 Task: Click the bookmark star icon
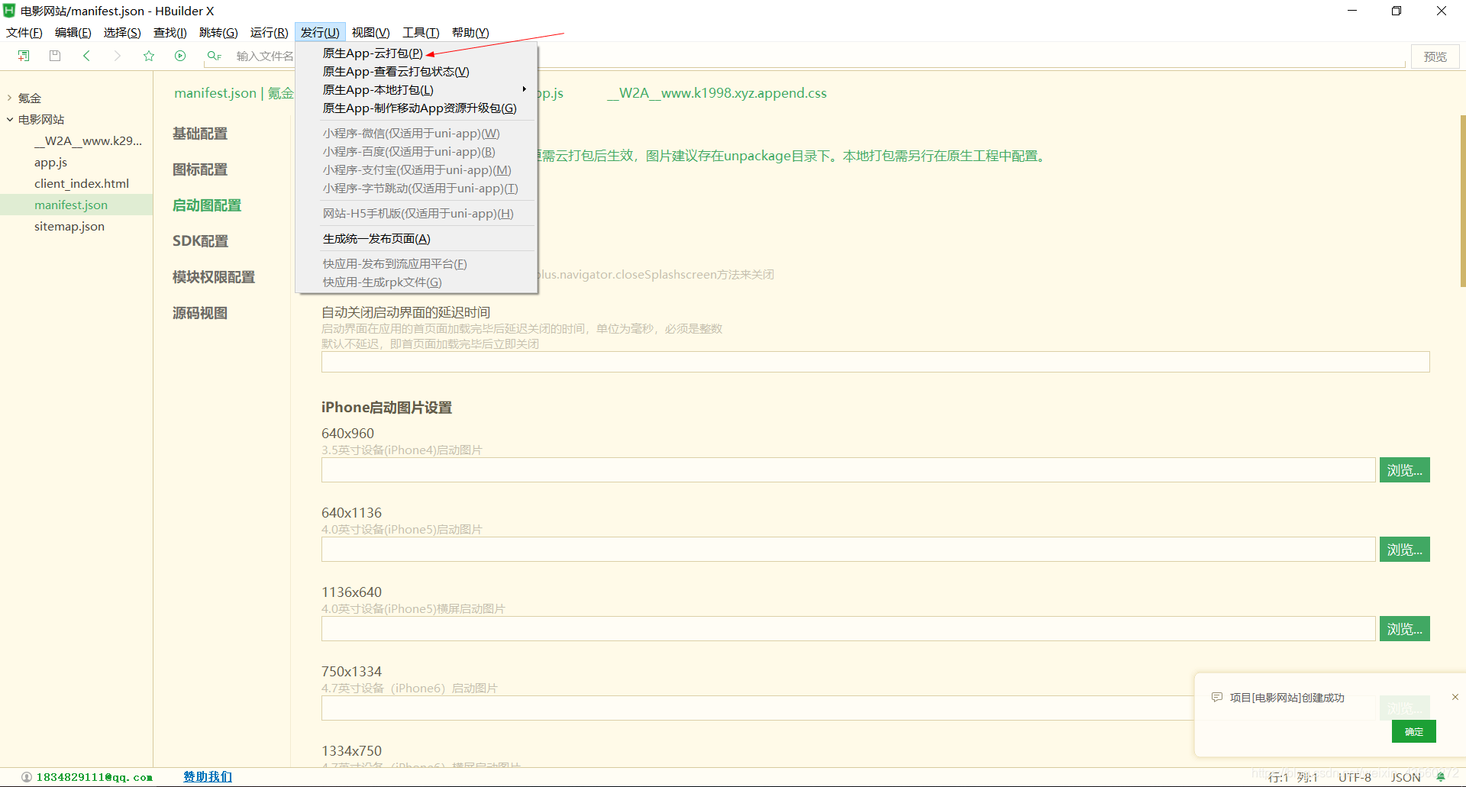(149, 56)
